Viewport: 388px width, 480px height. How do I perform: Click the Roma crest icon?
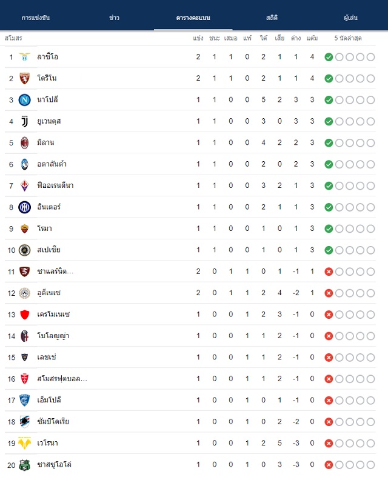point(24,228)
